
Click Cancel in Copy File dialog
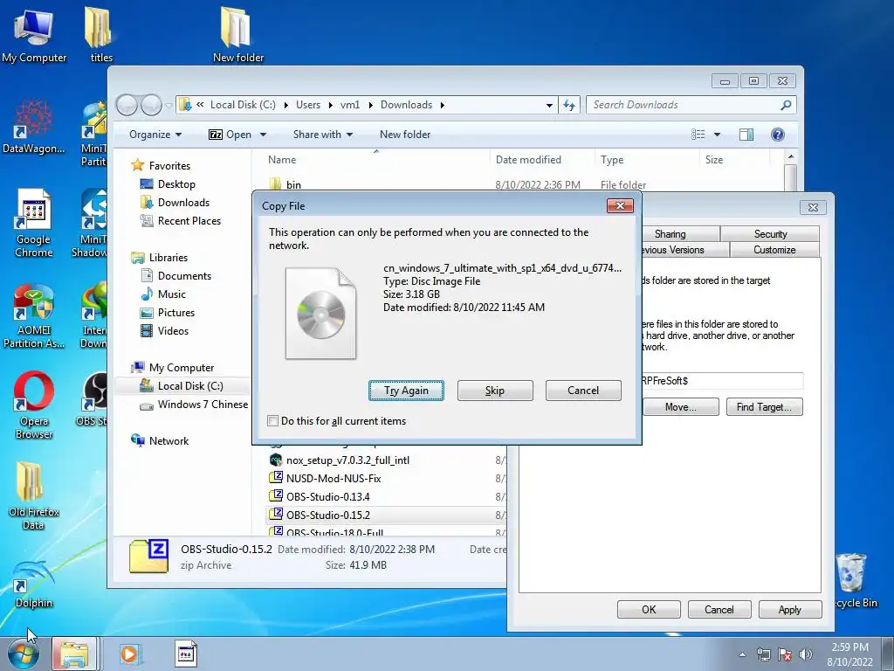coord(583,391)
